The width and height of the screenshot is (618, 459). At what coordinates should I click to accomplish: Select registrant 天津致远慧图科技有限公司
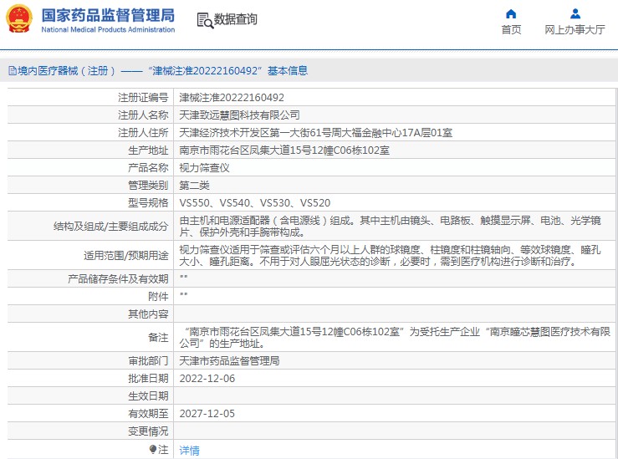coord(240,115)
